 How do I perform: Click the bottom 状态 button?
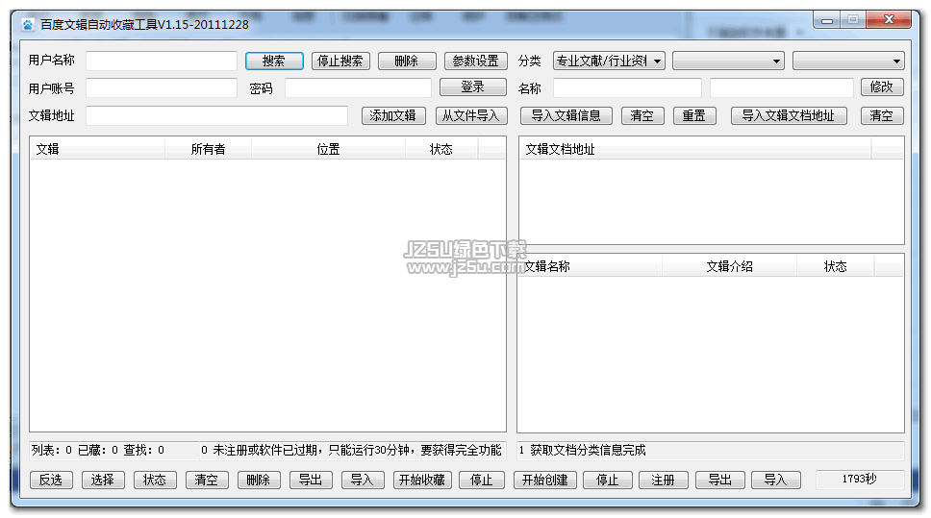[x=155, y=480]
